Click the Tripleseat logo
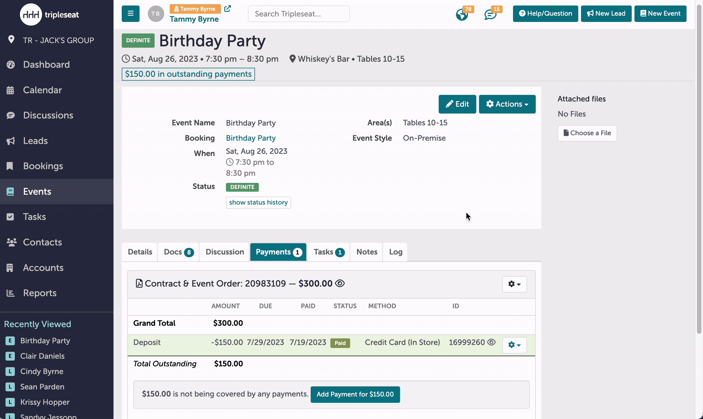This screenshot has height=419, width=703. coord(50,14)
